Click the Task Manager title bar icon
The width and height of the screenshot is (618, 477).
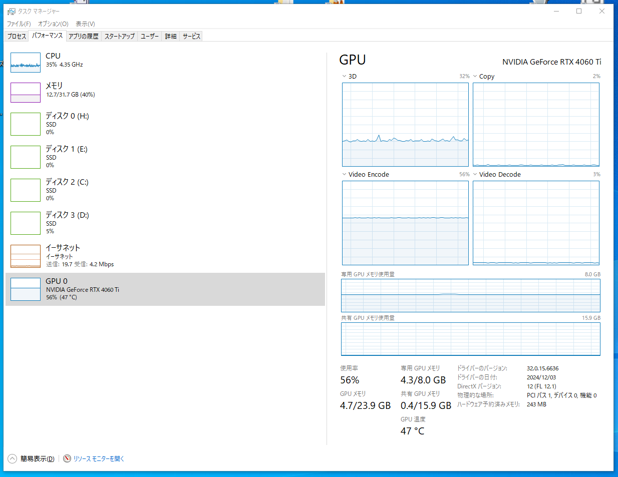click(11, 11)
